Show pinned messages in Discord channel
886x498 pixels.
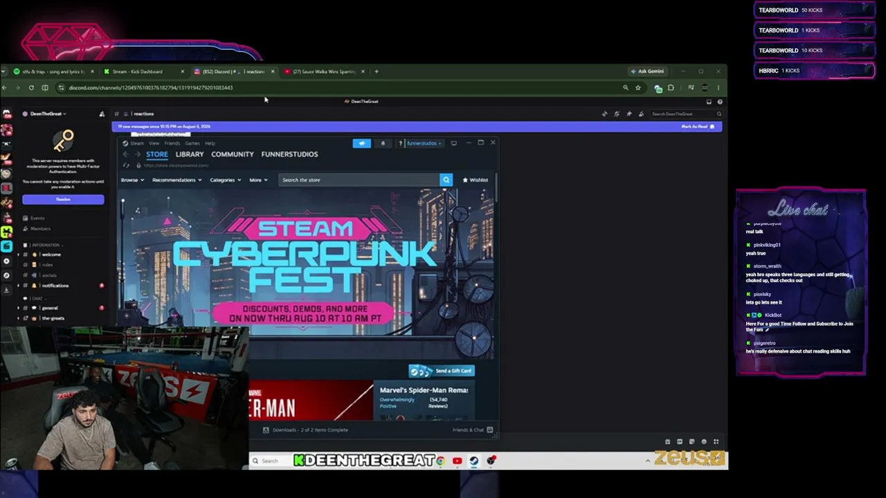pyautogui.click(x=629, y=113)
